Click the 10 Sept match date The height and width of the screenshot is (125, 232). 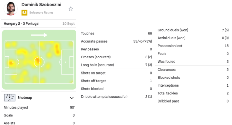(x=69, y=24)
